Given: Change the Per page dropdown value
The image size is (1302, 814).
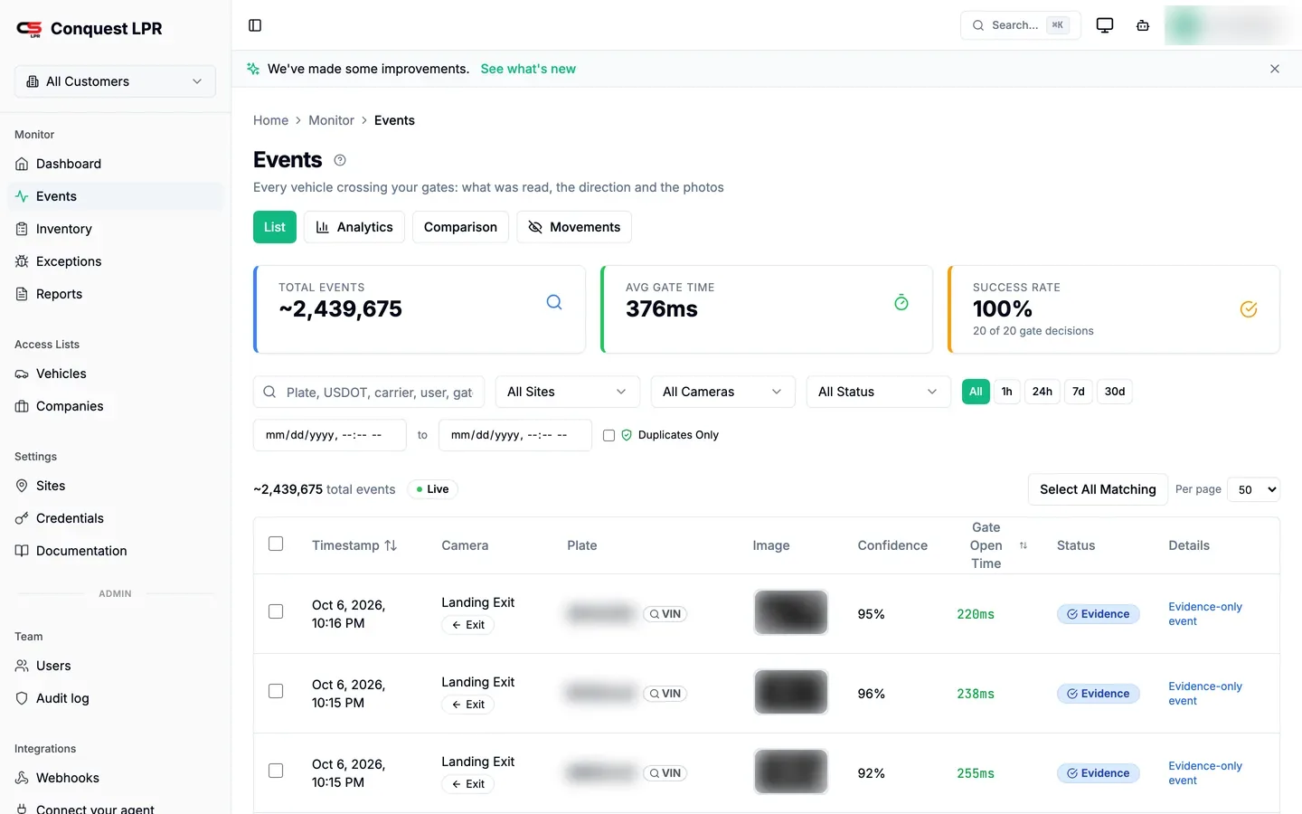Looking at the screenshot, I should click(1253, 489).
